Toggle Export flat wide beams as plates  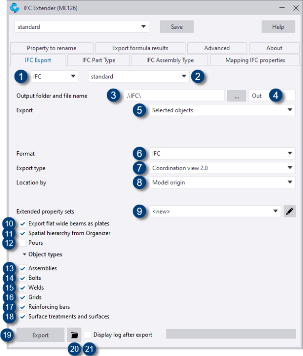point(22,224)
